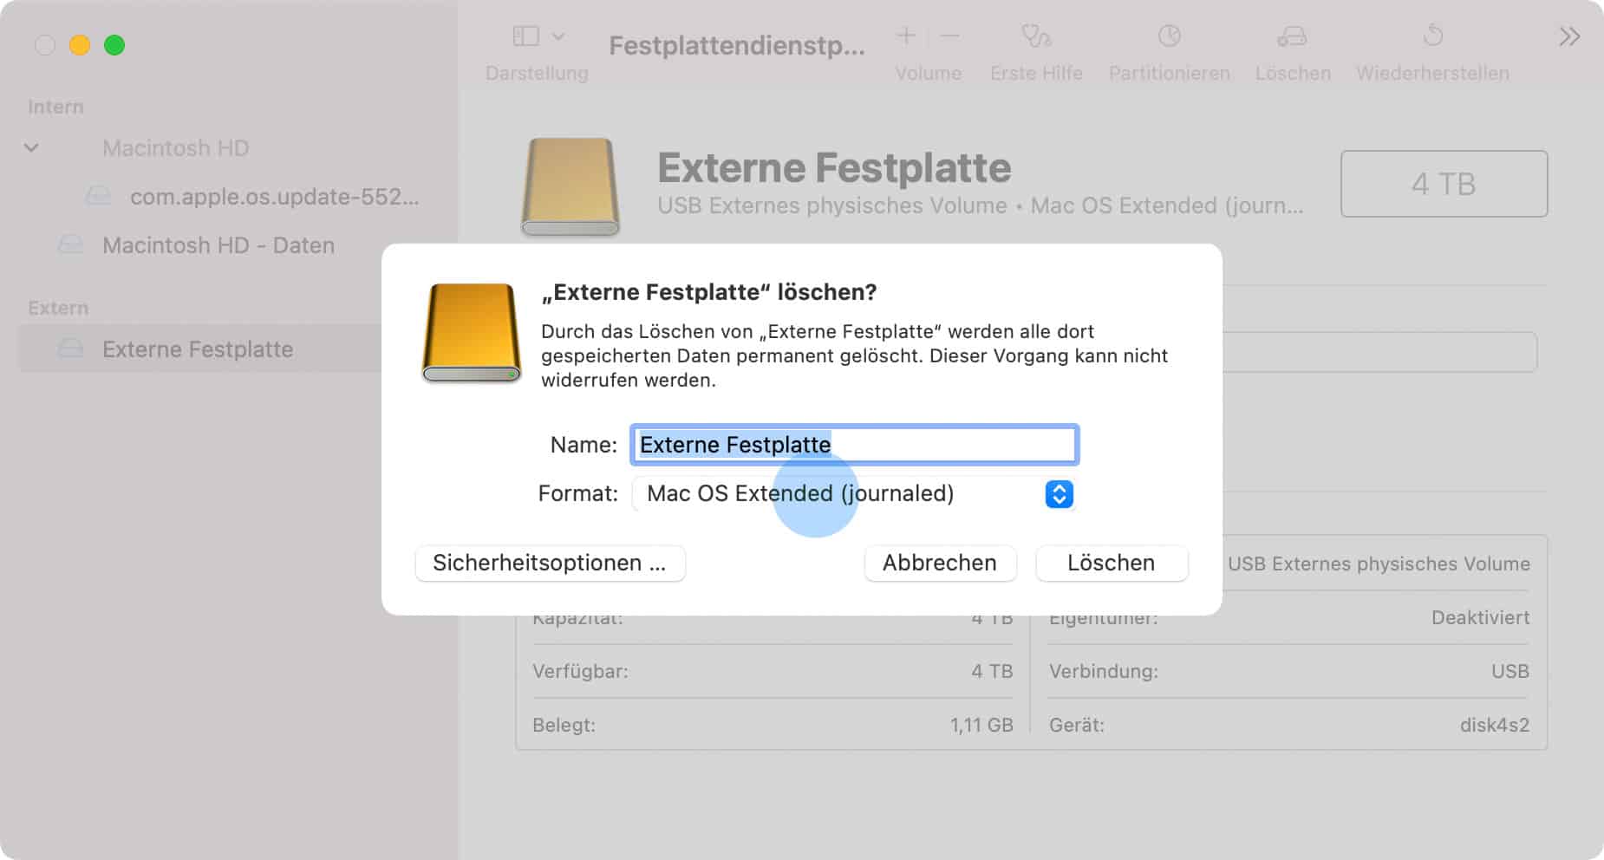Select the com.apple.os.update snapshot entry

point(274,197)
